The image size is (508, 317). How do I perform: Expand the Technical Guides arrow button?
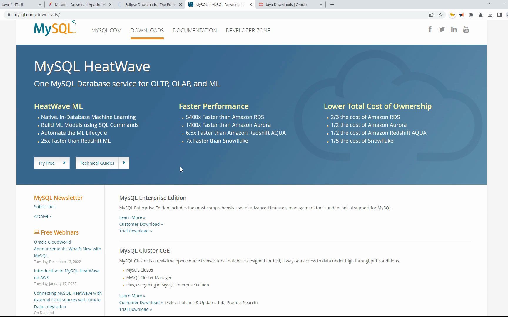point(124,163)
